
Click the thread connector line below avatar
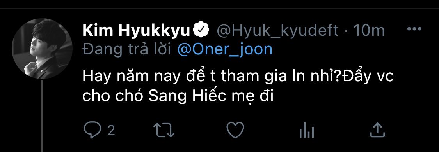click(42, 116)
